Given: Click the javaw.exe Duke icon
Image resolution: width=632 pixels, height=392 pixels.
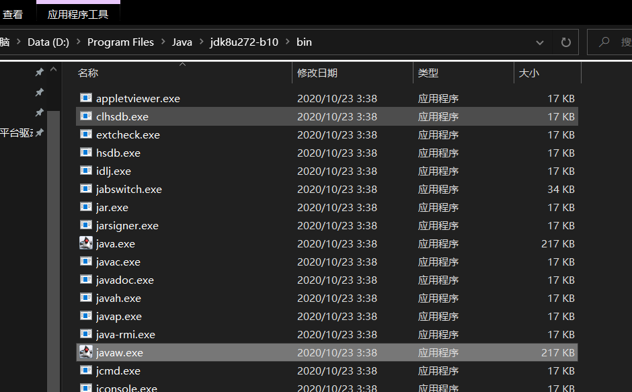Looking at the screenshot, I should pos(86,352).
